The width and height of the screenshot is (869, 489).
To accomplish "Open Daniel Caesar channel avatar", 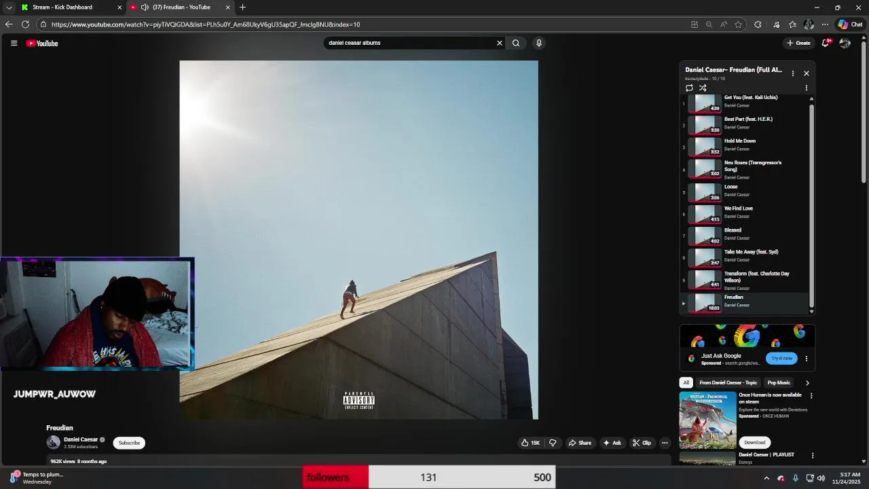I will click(x=54, y=442).
